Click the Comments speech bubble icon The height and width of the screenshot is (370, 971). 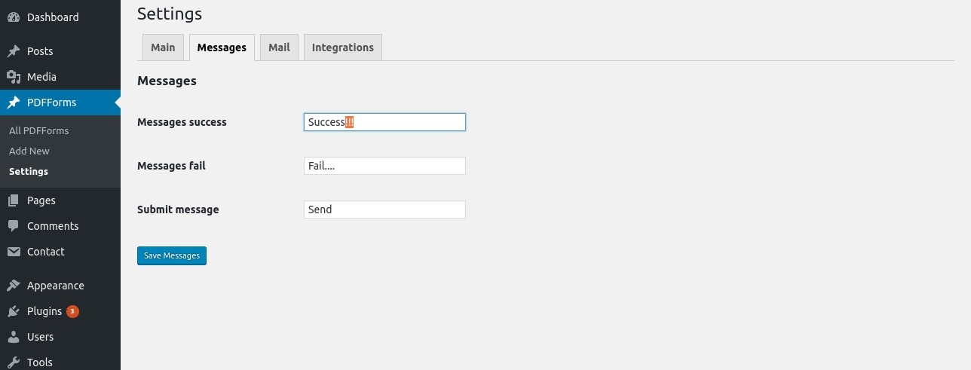tap(14, 226)
